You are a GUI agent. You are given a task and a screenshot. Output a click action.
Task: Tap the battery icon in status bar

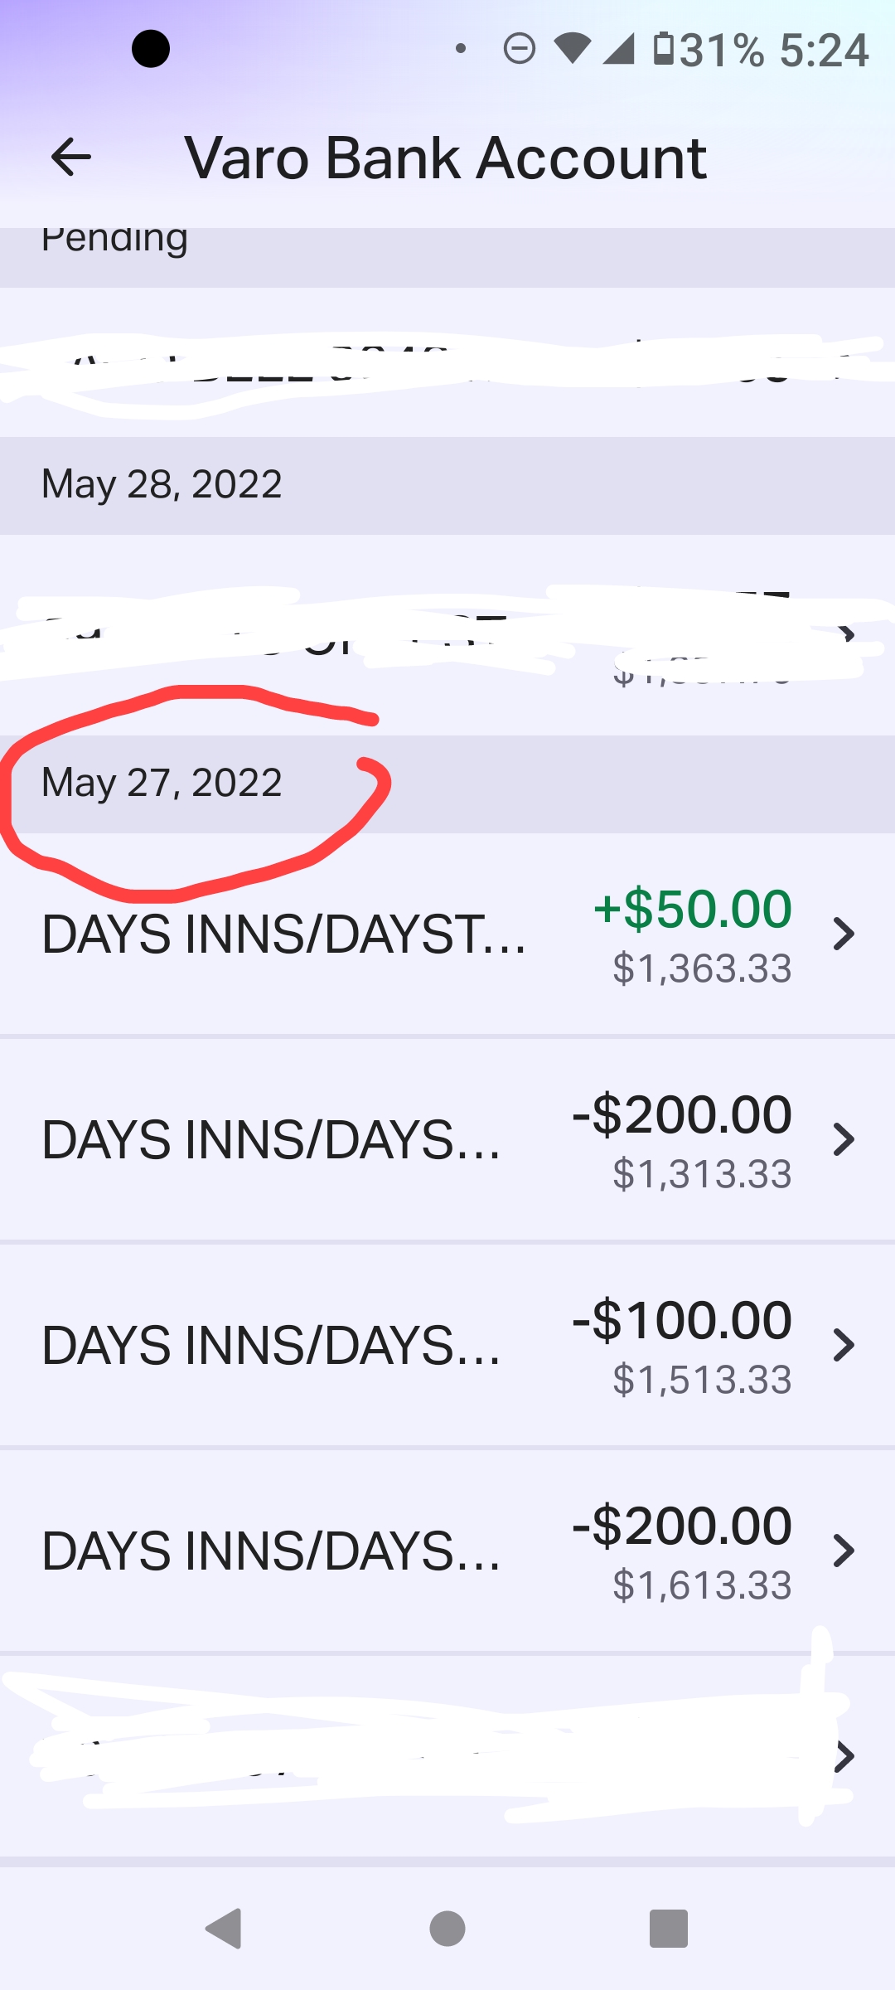pos(664,49)
